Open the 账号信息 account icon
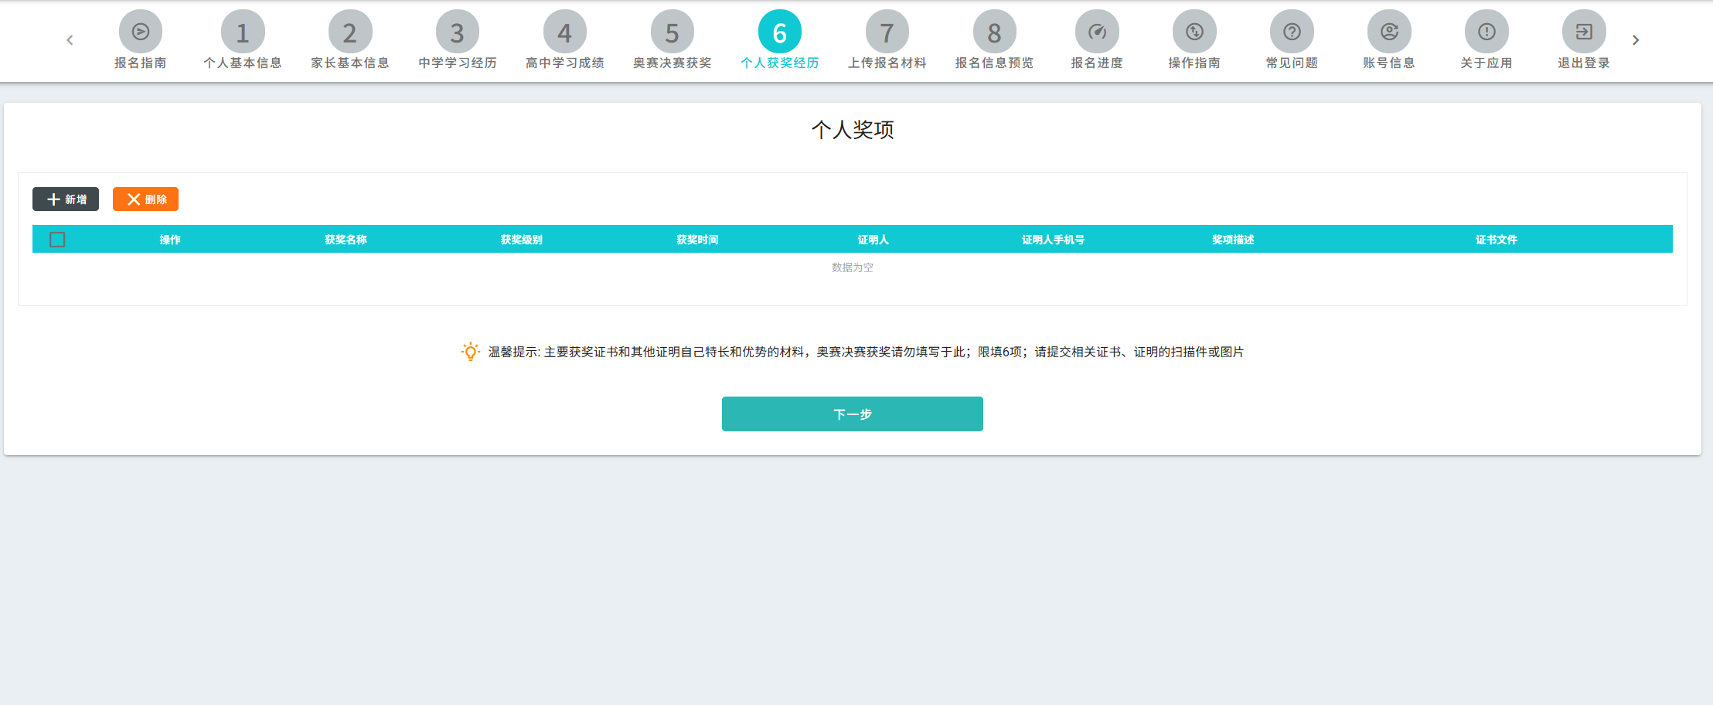 pyautogui.click(x=1388, y=32)
